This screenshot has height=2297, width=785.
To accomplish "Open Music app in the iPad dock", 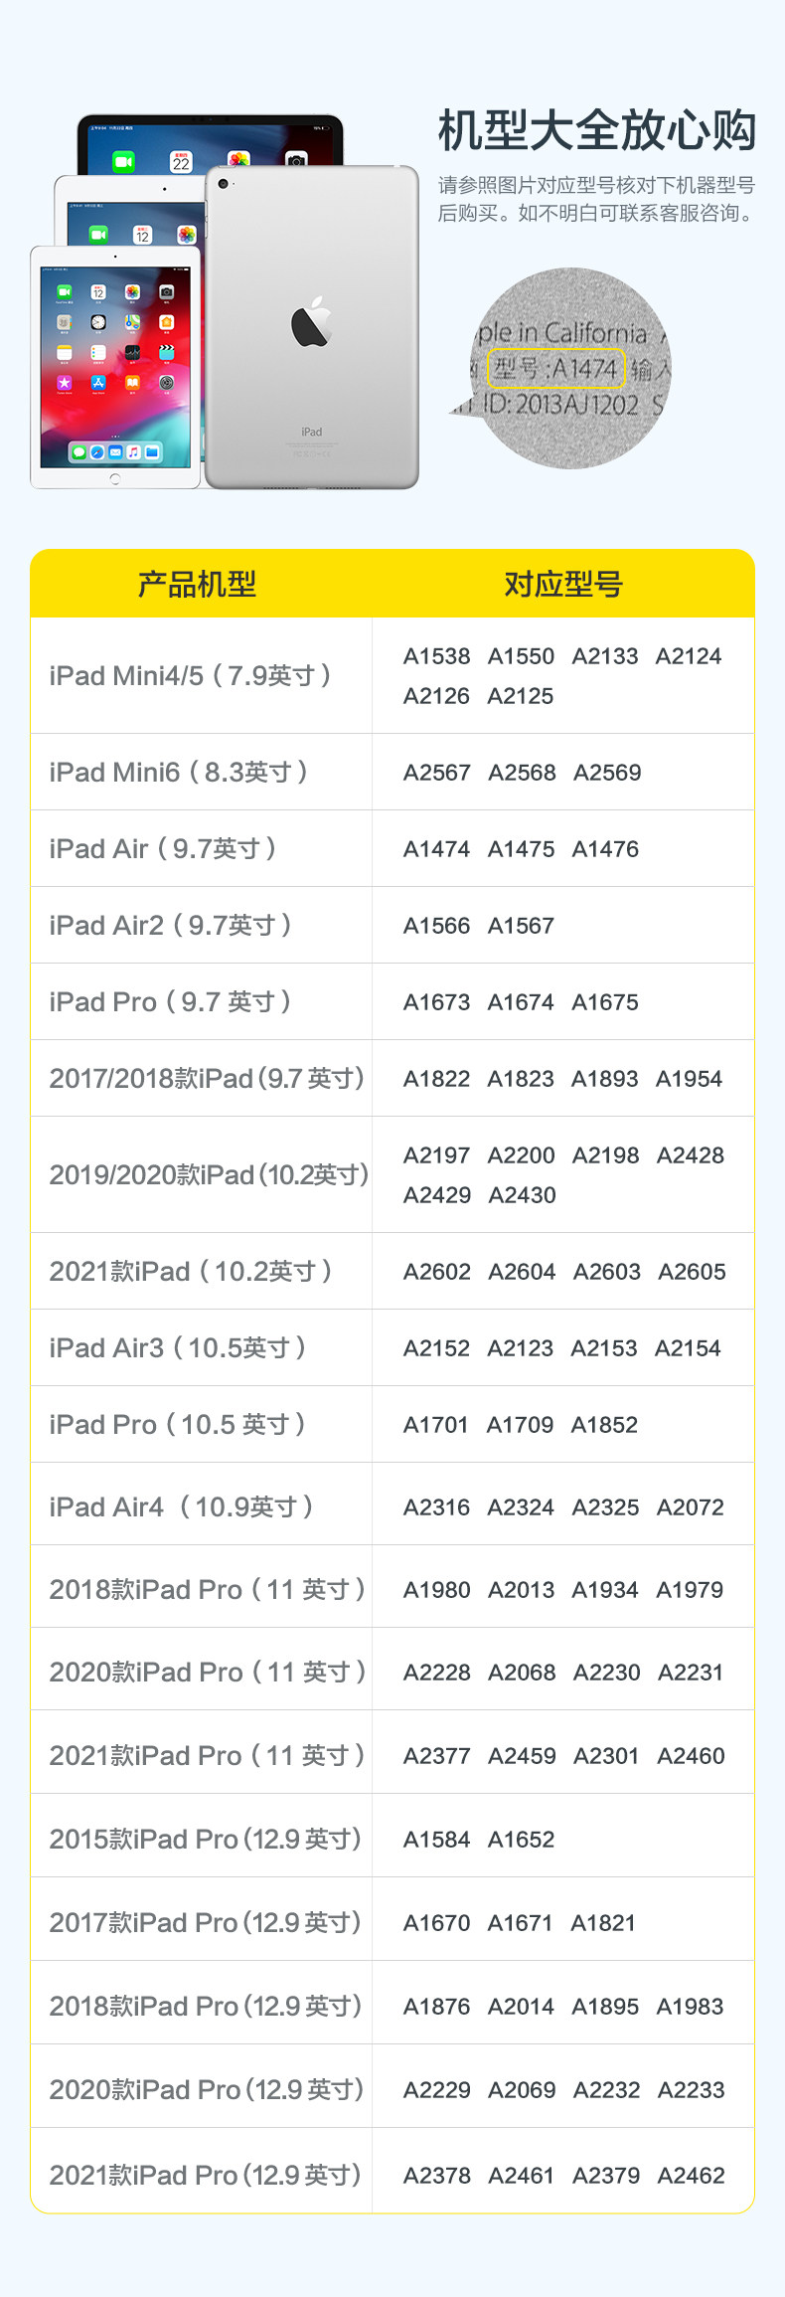I will pos(133,452).
